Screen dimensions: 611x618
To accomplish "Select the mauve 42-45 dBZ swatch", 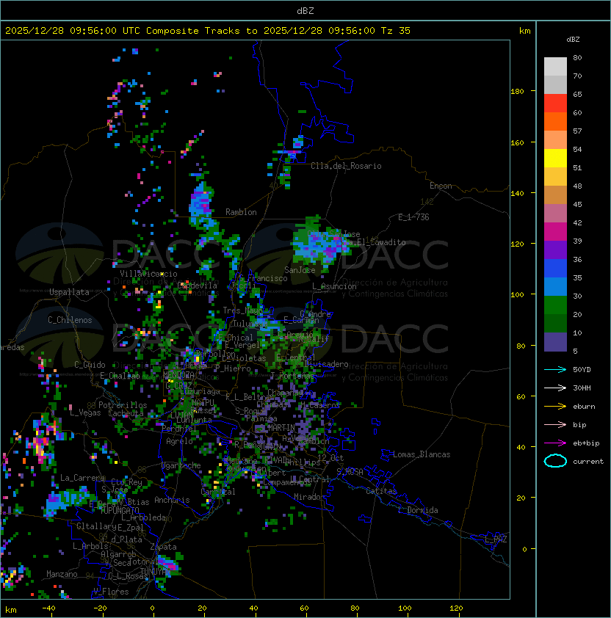I will click(x=555, y=213).
